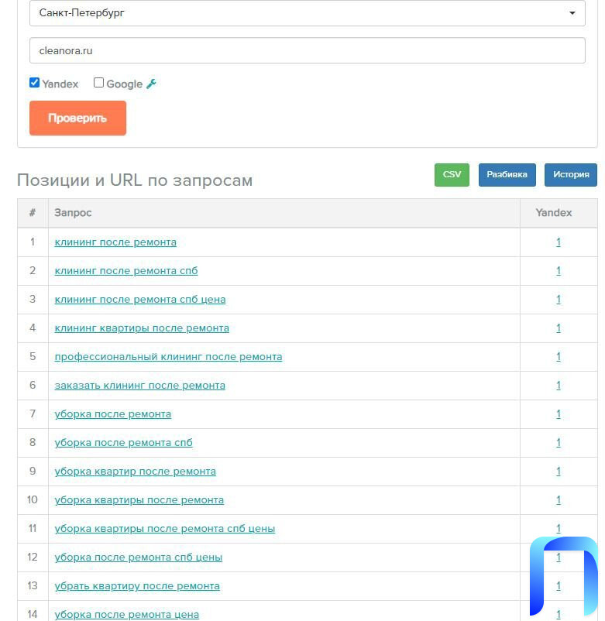Open link уборка квартиры после ремонта спб цены
The width and height of the screenshot is (605, 621).
(165, 528)
